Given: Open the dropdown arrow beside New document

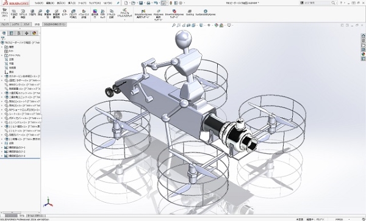Looking at the screenshot, I should (129, 3).
